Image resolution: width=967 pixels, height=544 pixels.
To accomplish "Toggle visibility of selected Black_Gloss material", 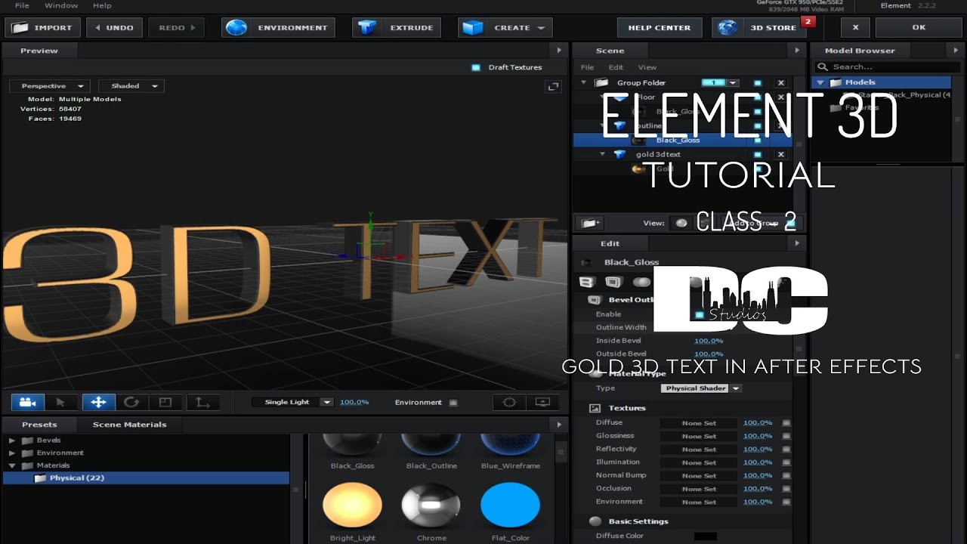I will 758,141.
